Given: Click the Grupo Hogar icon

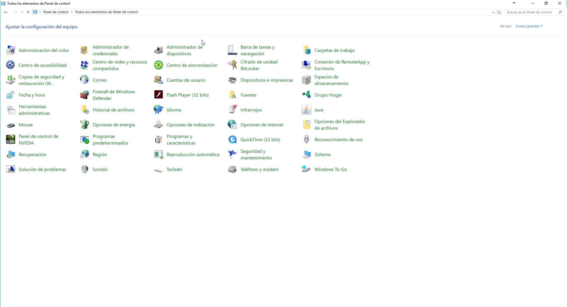Looking at the screenshot, I should (x=306, y=95).
